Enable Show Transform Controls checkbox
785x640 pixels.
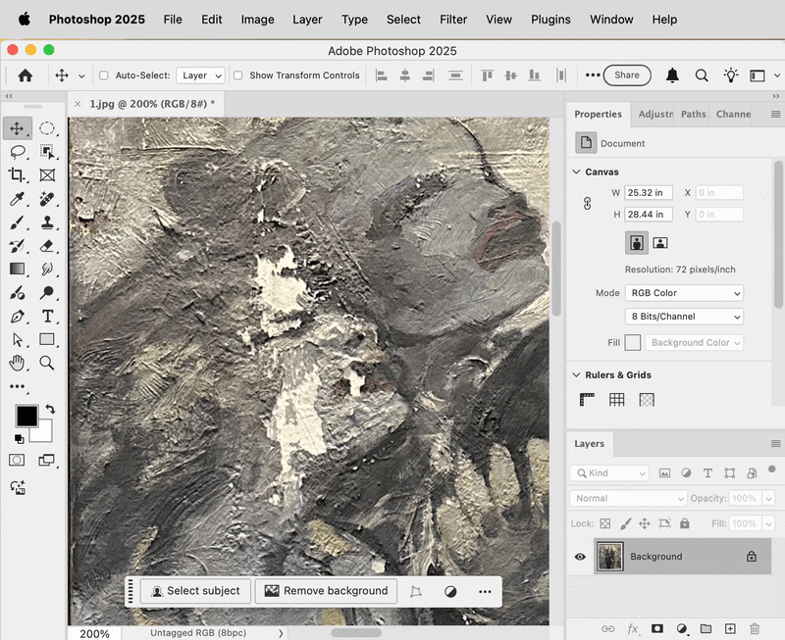coord(237,75)
